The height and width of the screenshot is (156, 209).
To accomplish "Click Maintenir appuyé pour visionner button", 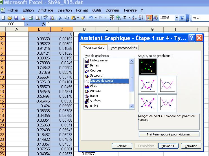I will pos(169,134).
